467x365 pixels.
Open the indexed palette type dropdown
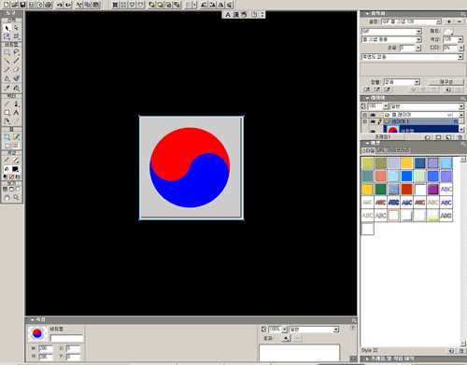[x=418, y=39]
